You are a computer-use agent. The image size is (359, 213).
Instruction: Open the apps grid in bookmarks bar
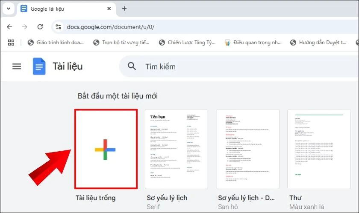coord(11,43)
